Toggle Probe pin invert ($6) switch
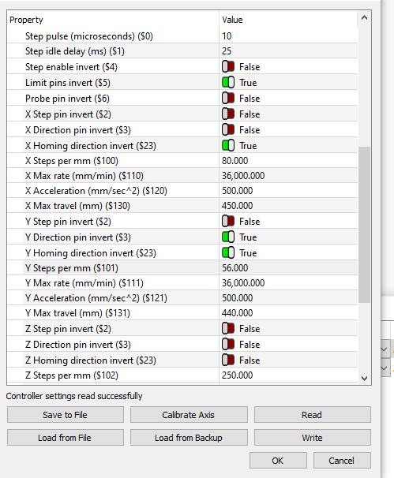Viewport: 394px width, 478px height. click(228, 99)
